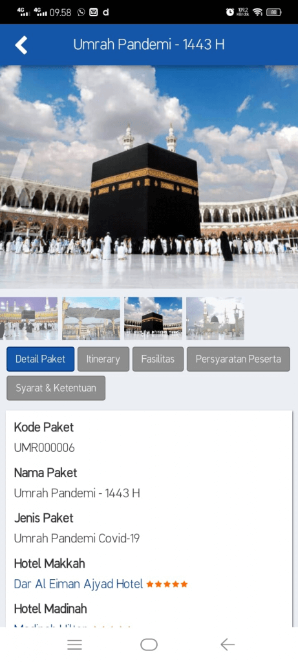This screenshot has width=298, height=662.
Task: Select fourth thumbnail of Madinah mosque
Action: coord(215,318)
